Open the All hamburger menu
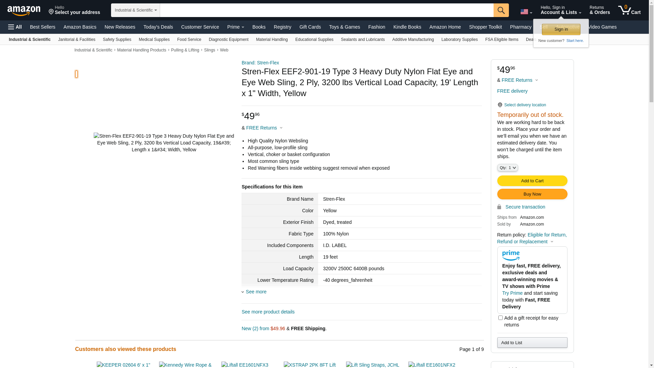The height and width of the screenshot is (368, 654). click(15, 27)
